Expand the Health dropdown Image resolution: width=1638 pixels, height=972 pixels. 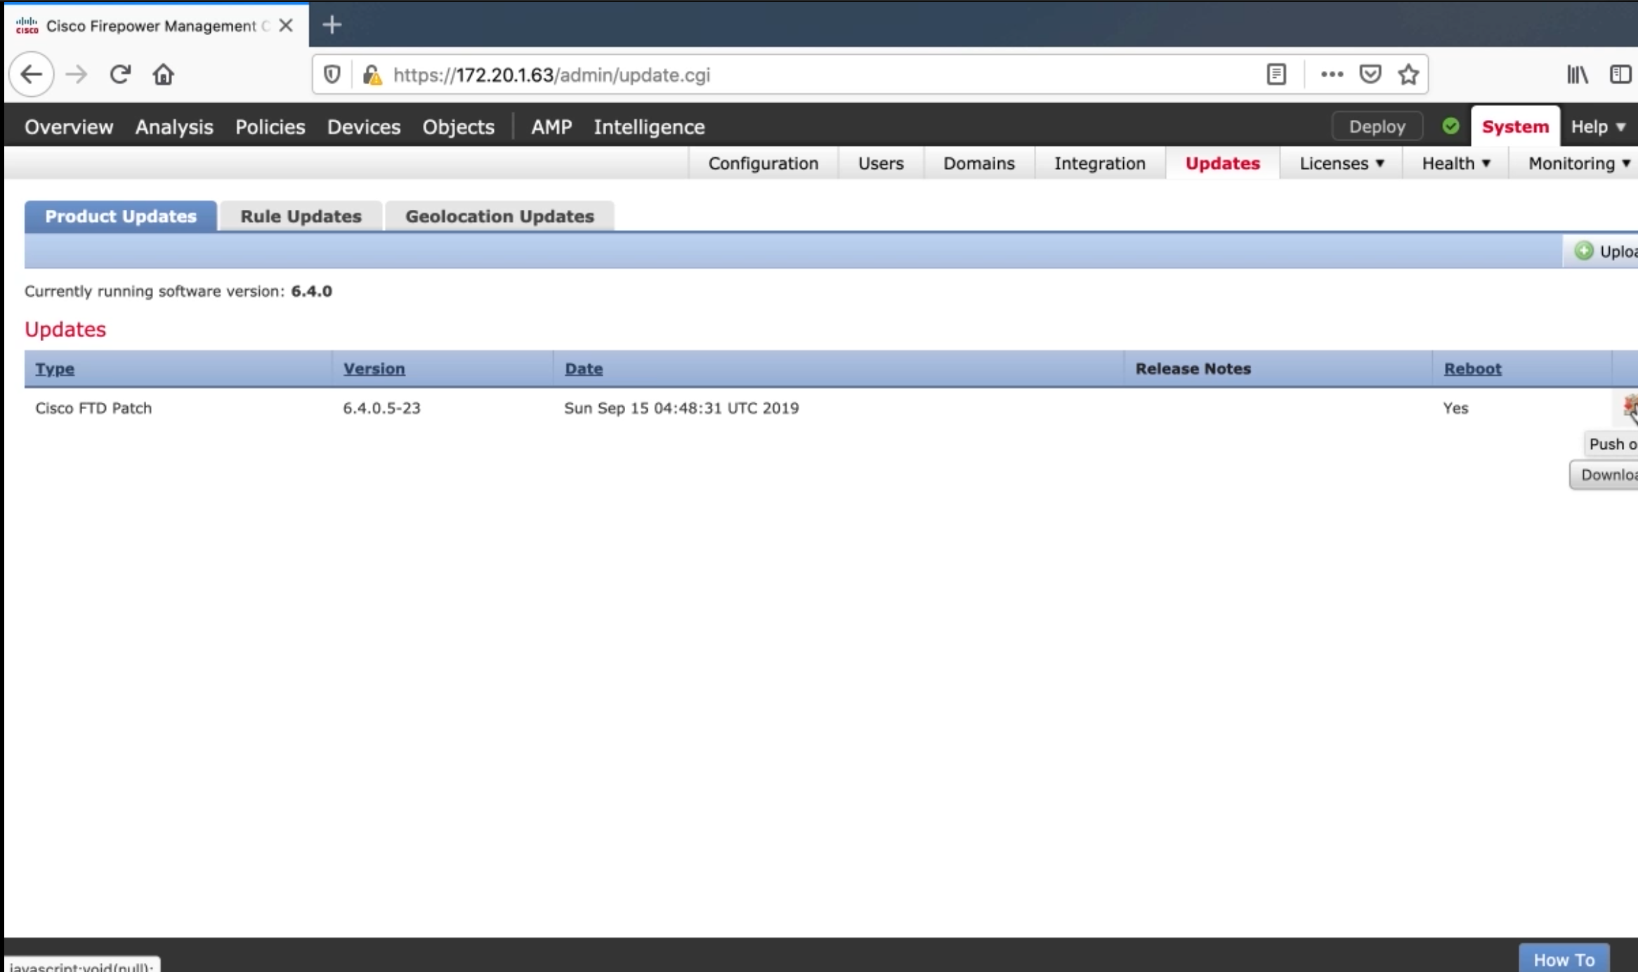[1456, 164]
